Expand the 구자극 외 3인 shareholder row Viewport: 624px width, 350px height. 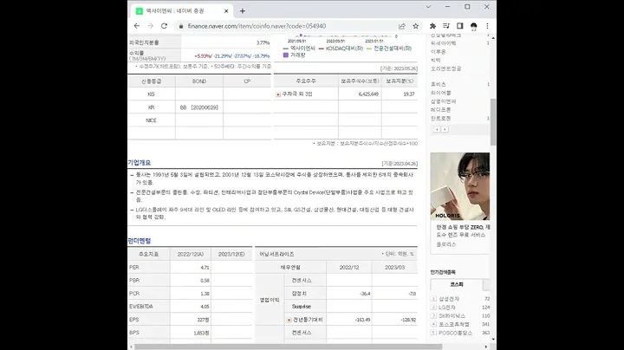pyautogui.click(x=278, y=94)
